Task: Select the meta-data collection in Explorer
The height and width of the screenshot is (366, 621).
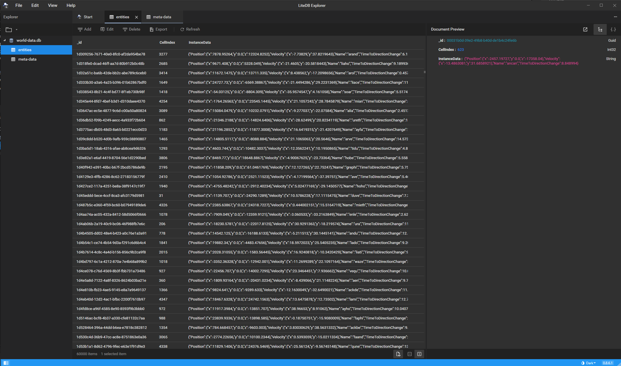Action: [x=36, y=59]
